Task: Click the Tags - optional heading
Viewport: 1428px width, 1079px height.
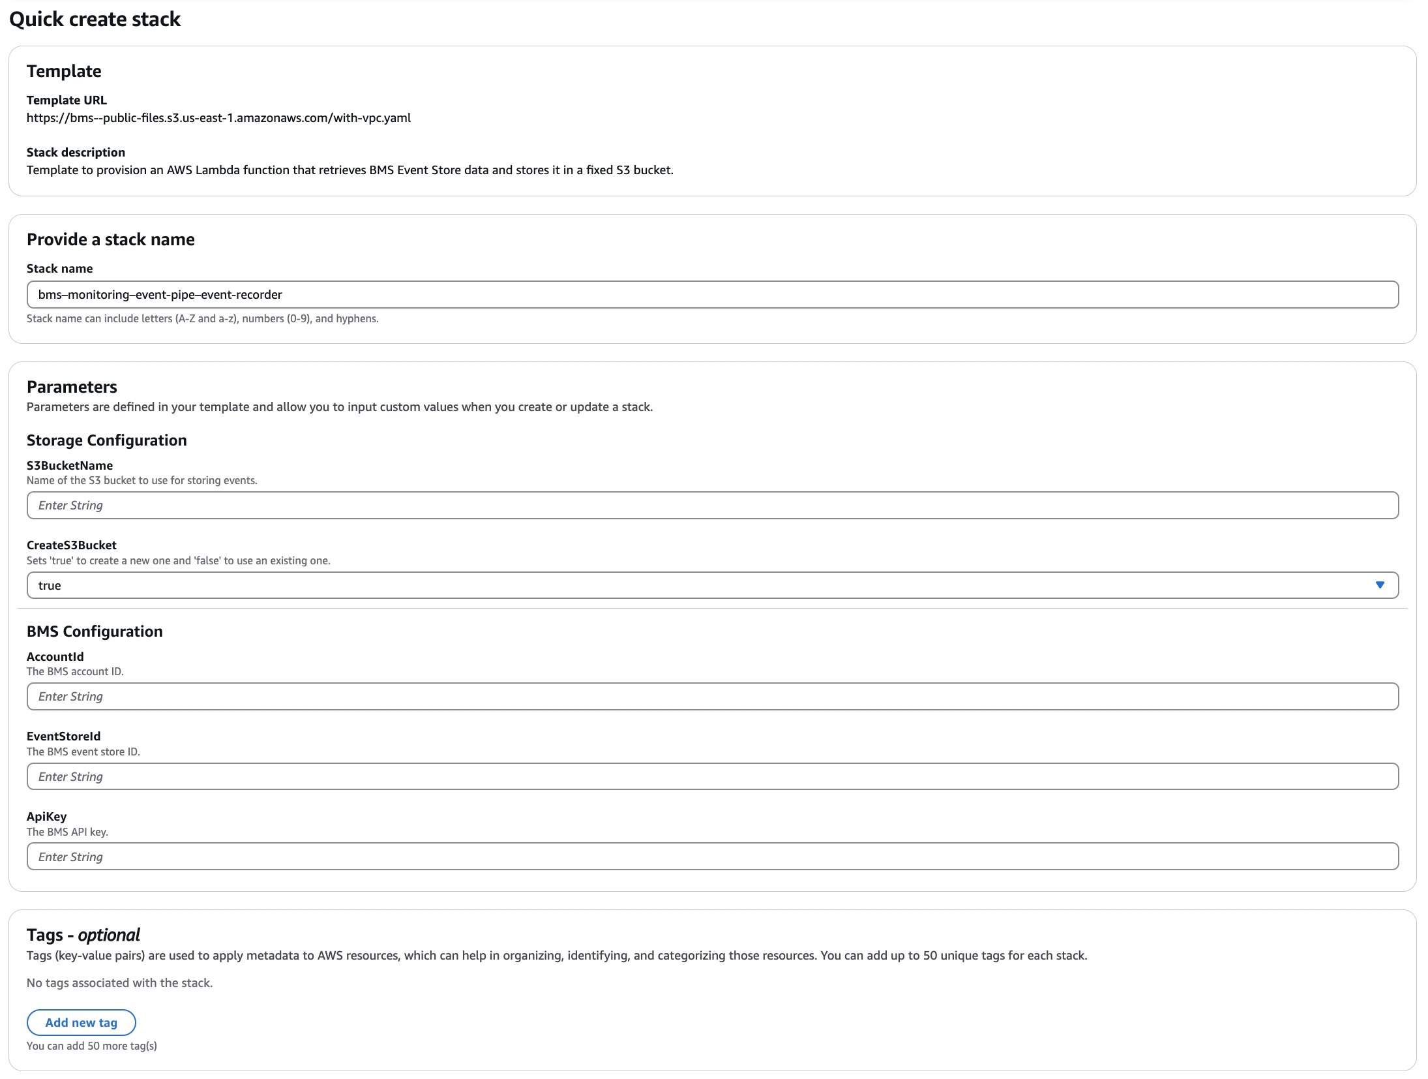Action: tap(83, 935)
